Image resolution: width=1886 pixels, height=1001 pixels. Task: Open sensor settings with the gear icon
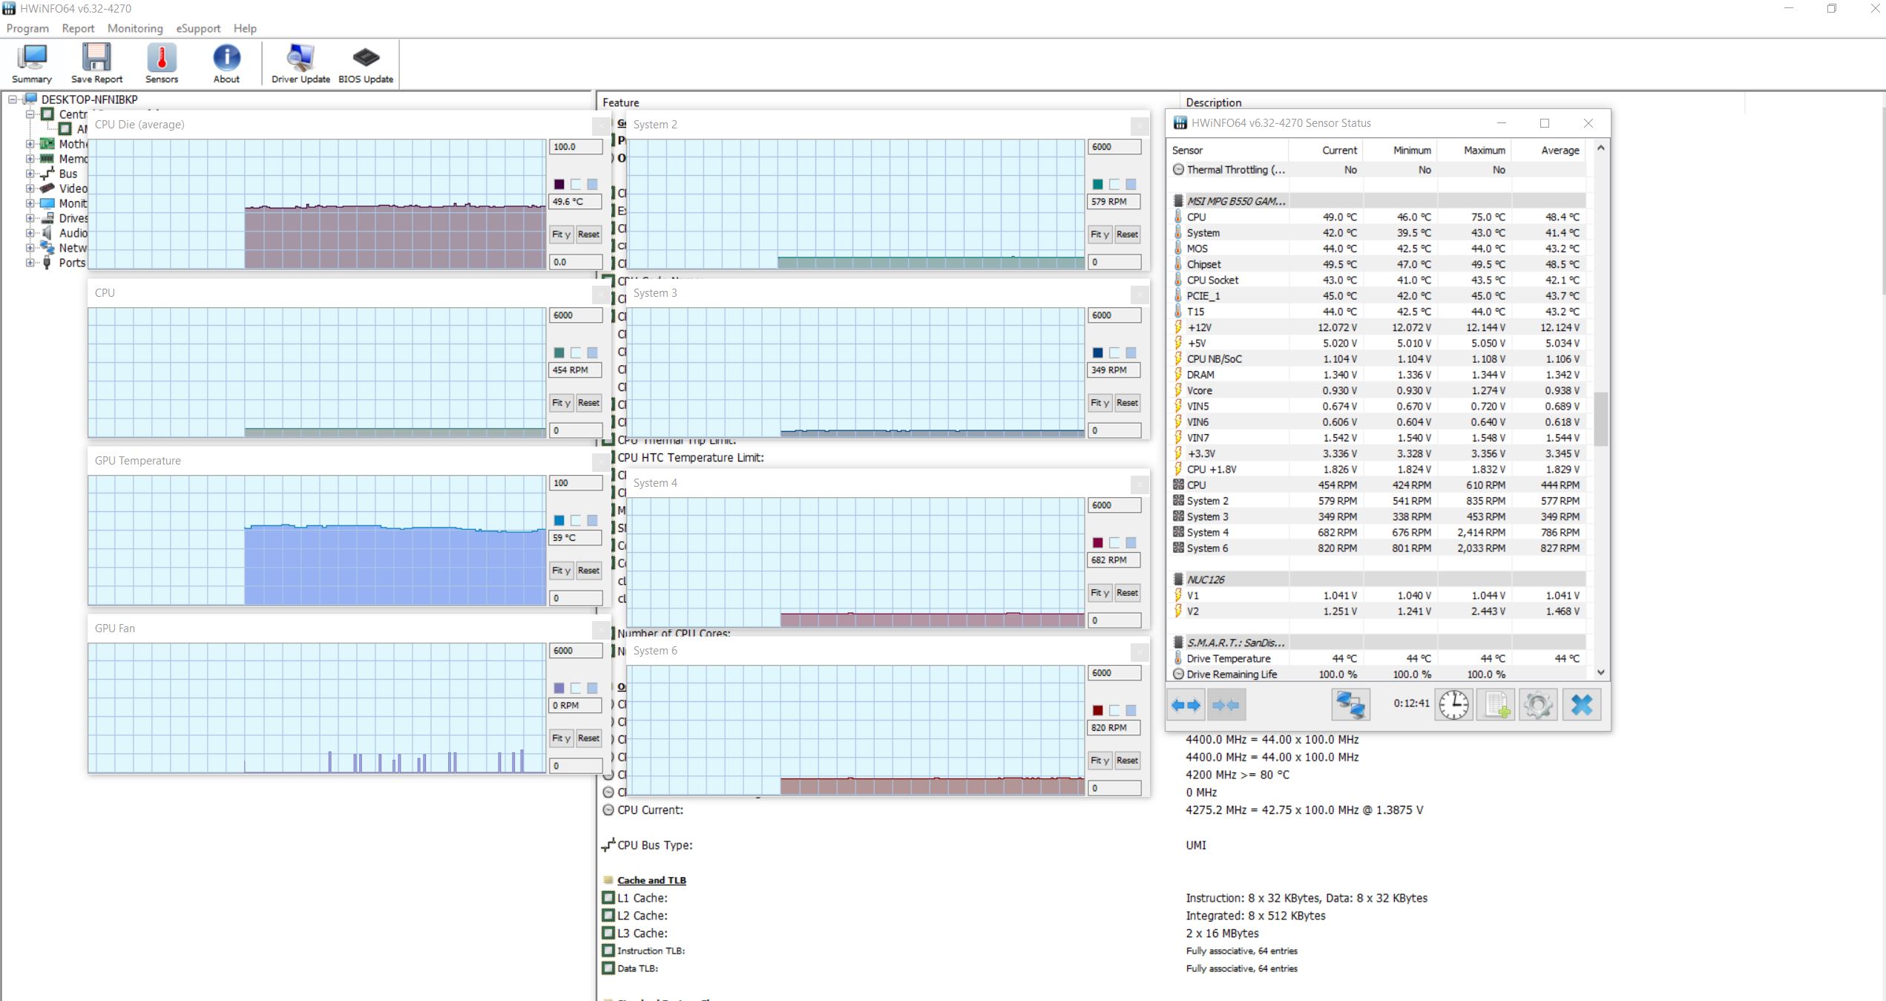(1538, 704)
